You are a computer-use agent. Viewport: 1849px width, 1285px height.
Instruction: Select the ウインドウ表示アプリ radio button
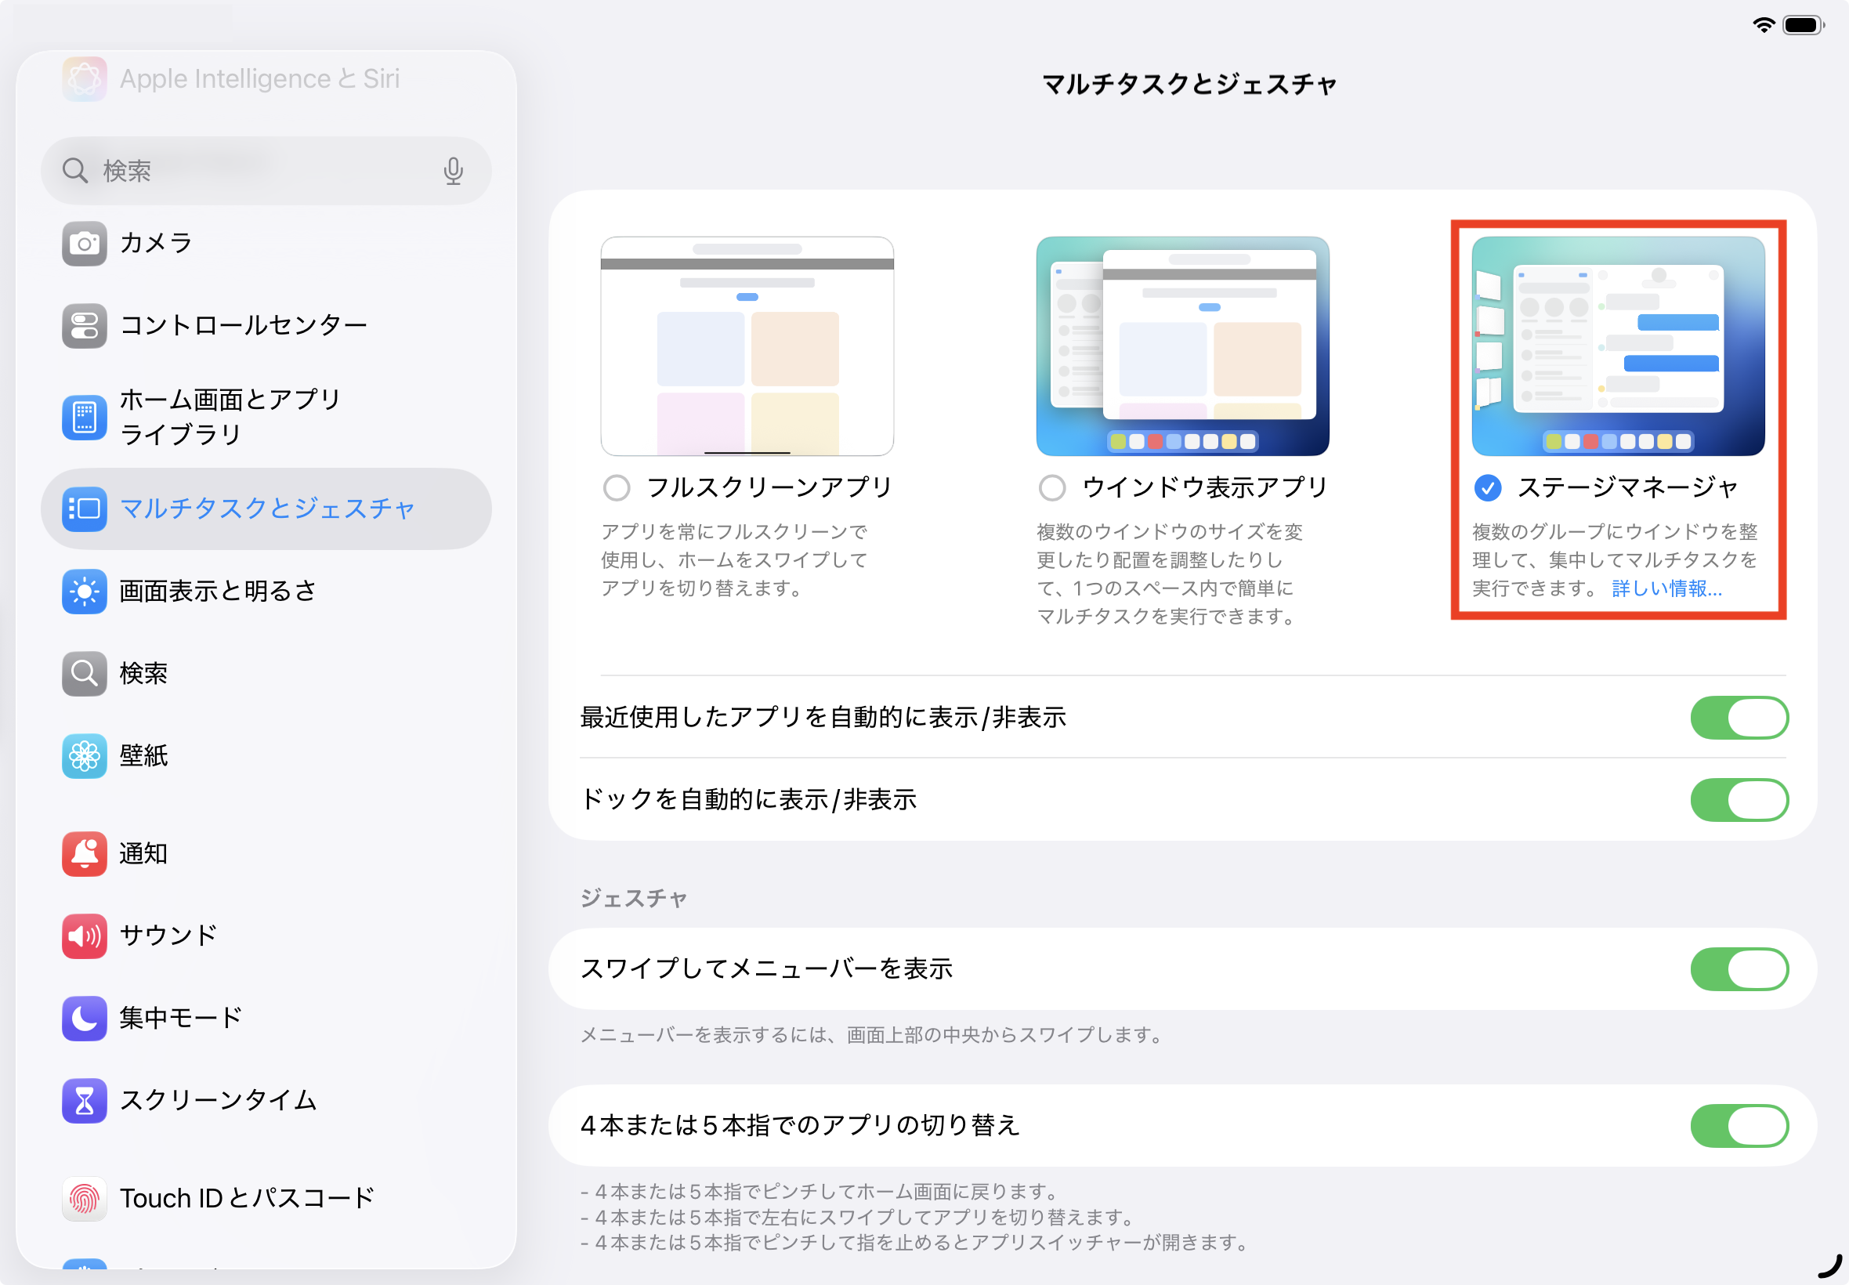[1052, 487]
